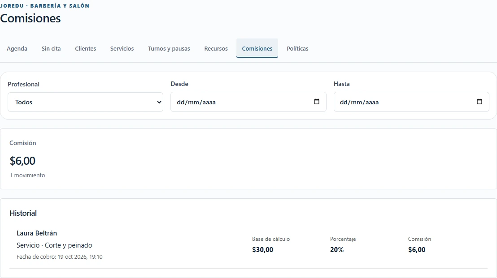Screen dimensions: 497x278
Task: Click the large $6,00 total commission amount
Action: (x=22, y=161)
